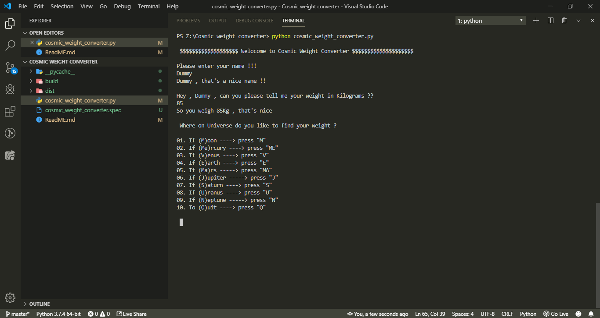Image resolution: width=600 pixels, height=318 pixels.
Task: Open notifications bell in status bar
Action: (x=591, y=314)
